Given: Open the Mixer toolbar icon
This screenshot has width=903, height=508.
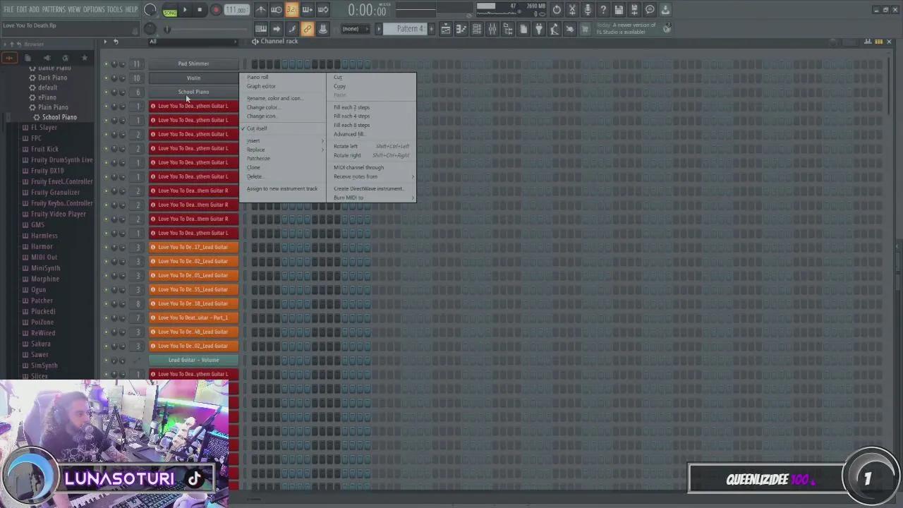Looking at the screenshot, I should click(x=492, y=29).
